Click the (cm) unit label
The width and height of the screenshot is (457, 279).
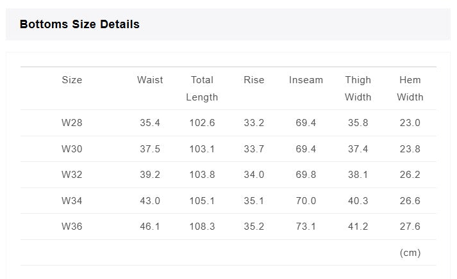pyautogui.click(x=410, y=253)
